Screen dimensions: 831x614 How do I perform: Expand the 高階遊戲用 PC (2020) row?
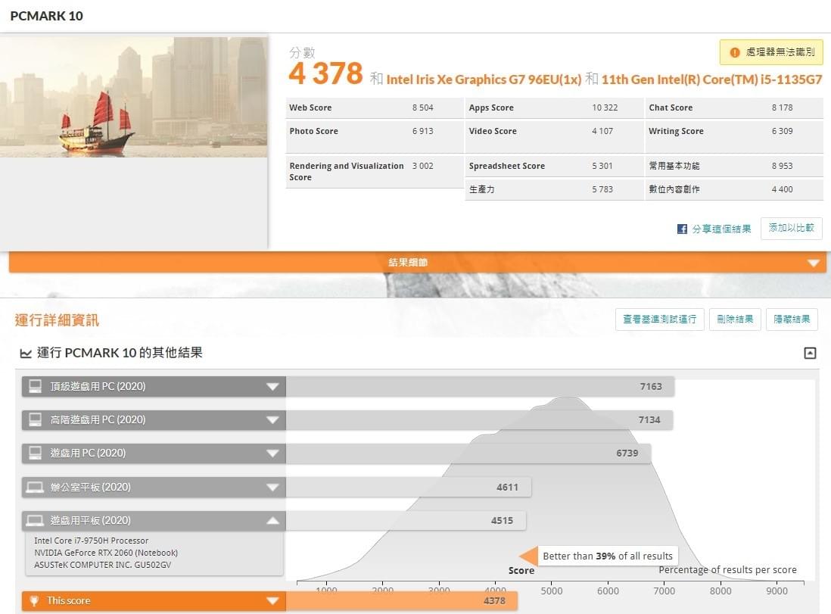[272, 420]
